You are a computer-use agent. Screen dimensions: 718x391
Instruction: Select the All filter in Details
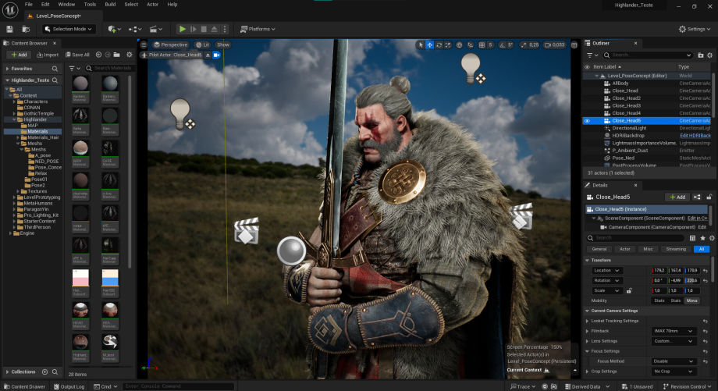pos(701,249)
